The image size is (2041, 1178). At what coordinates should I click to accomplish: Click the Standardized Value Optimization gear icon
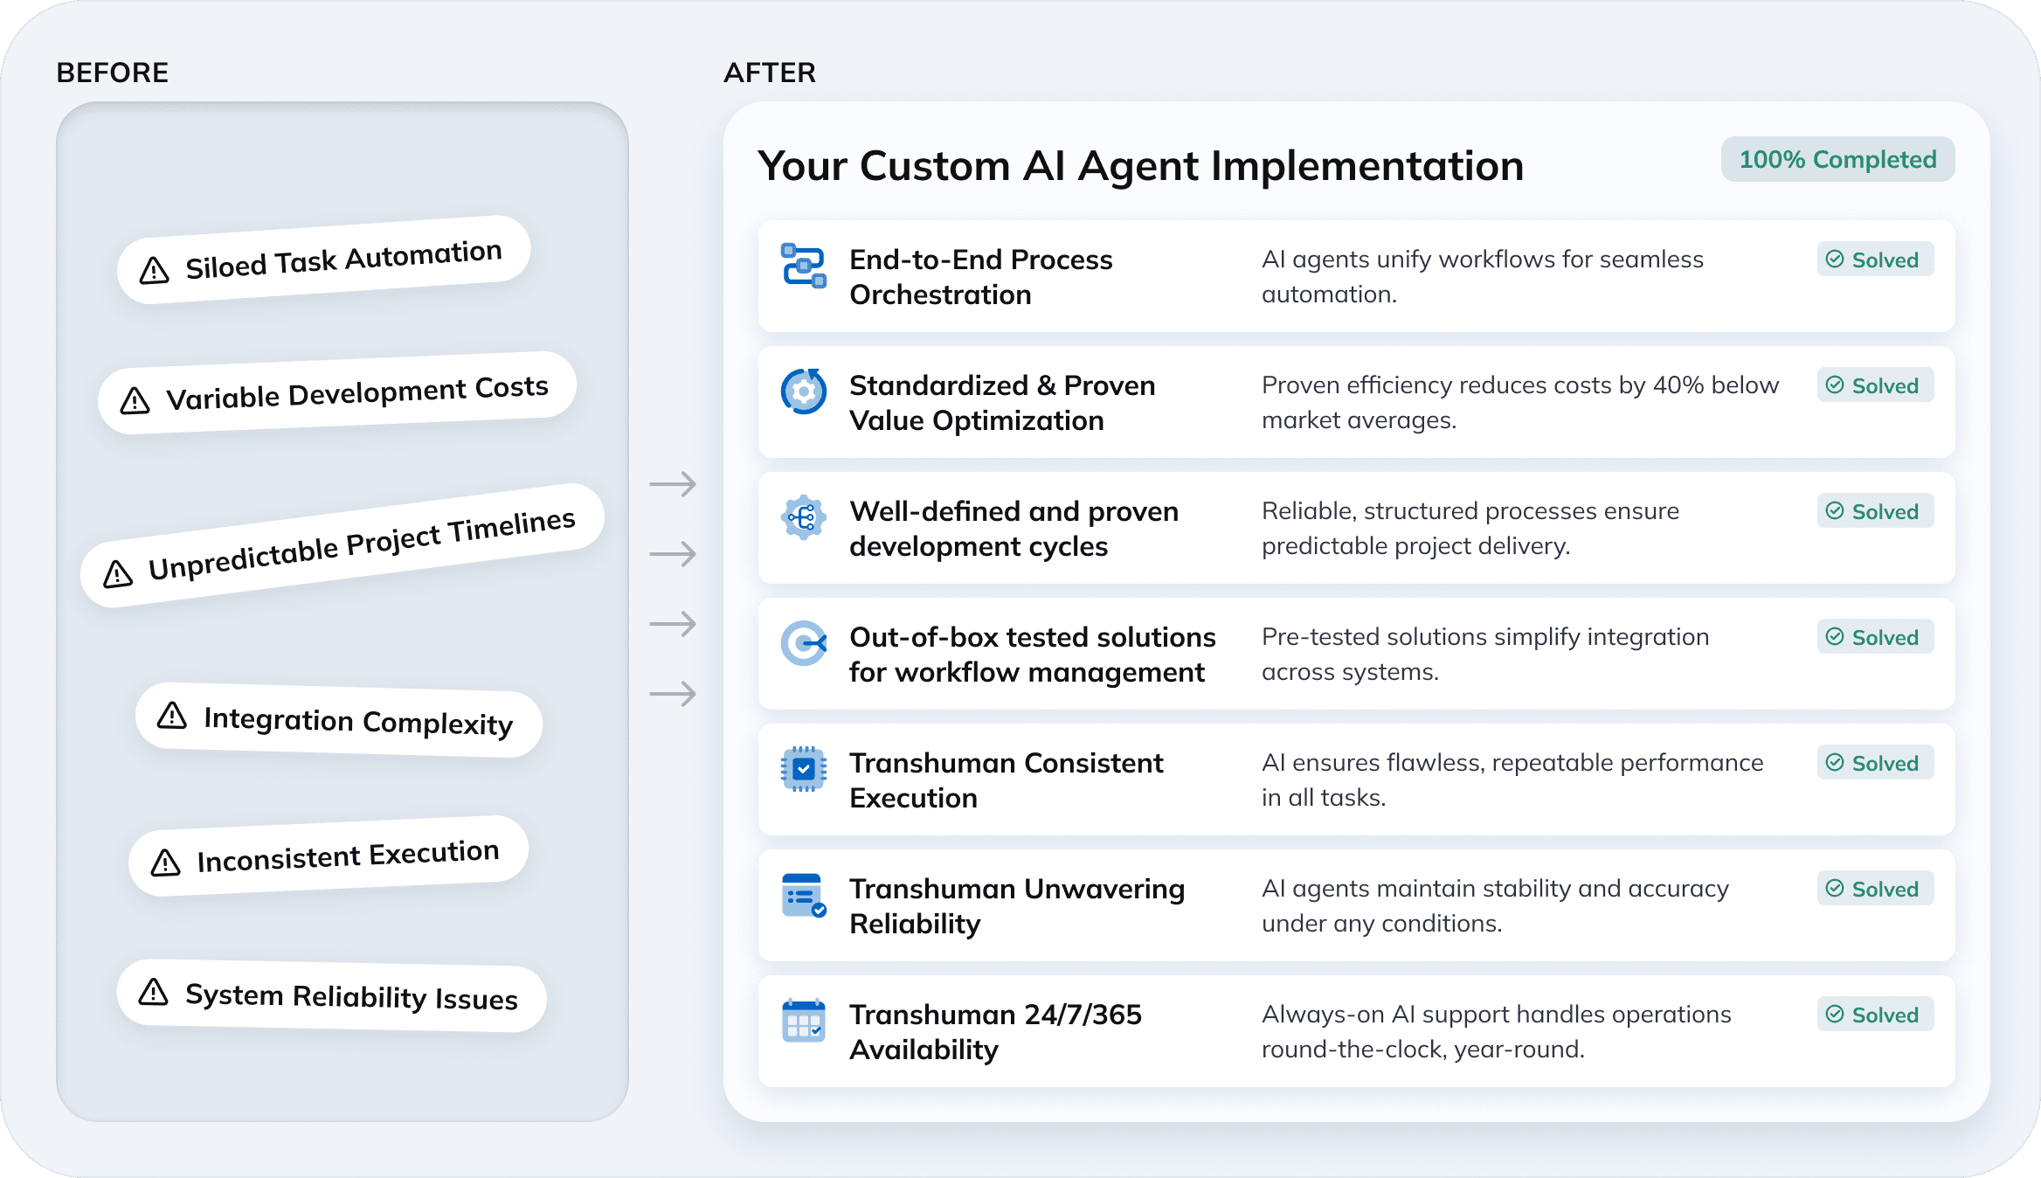(803, 392)
